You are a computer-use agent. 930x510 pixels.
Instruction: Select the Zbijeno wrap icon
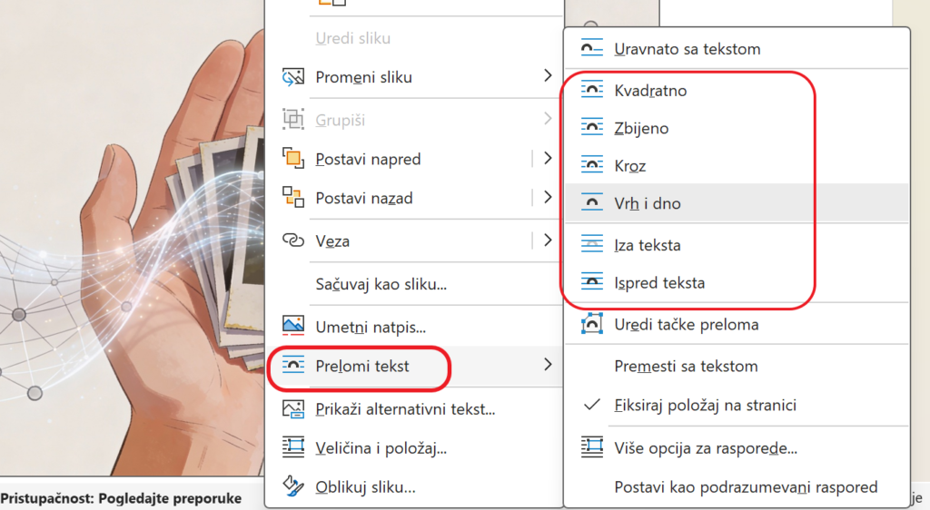pyautogui.click(x=592, y=129)
